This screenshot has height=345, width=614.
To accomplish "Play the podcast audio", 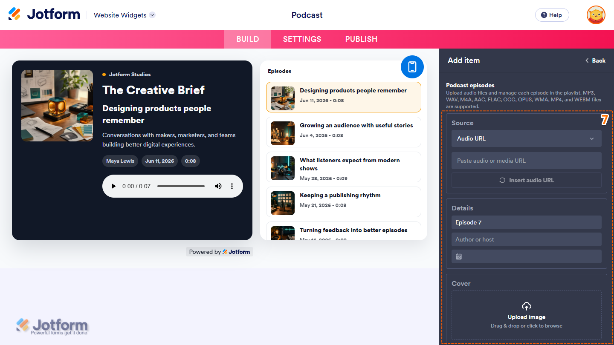I will pyautogui.click(x=113, y=186).
